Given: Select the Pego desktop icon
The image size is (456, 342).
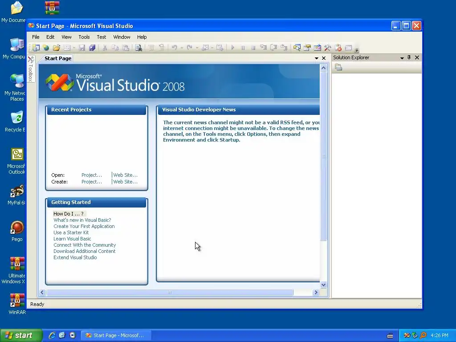Looking at the screenshot, I should pyautogui.click(x=17, y=232).
